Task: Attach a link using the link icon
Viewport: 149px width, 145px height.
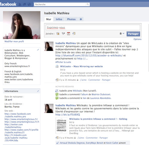Action: coord(74,33)
